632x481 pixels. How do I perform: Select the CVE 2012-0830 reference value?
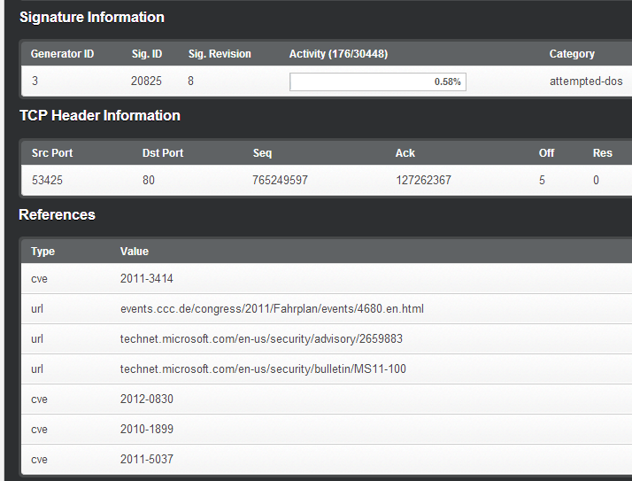[147, 400]
